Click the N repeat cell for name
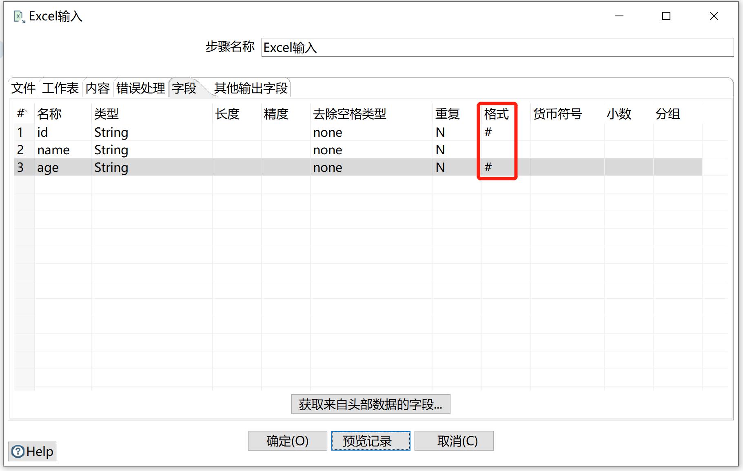Image resolution: width=743 pixels, height=471 pixels. 457,150
